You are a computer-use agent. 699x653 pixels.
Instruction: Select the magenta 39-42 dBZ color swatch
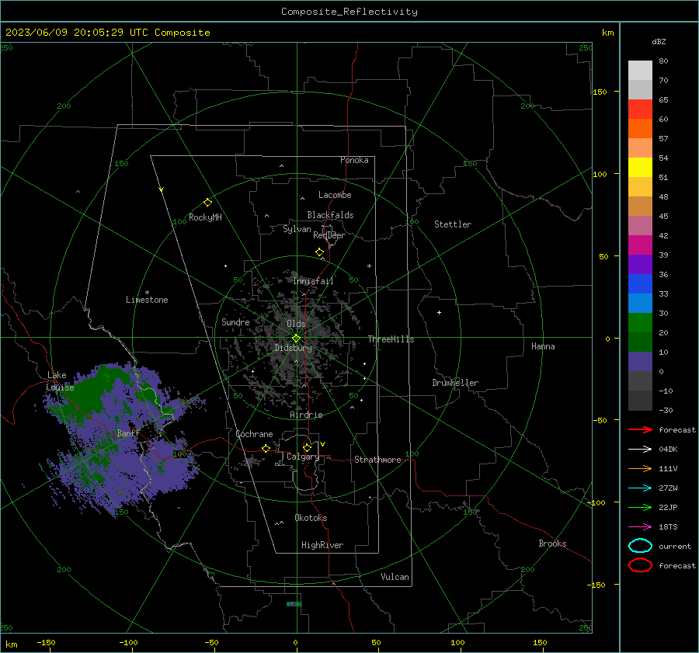click(x=640, y=245)
